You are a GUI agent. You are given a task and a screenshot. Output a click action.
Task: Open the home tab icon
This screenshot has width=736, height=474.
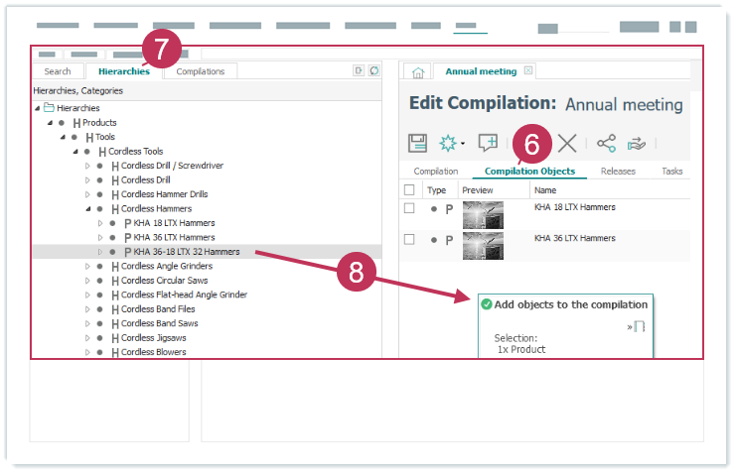pyautogui.click(x=418, y=72)
